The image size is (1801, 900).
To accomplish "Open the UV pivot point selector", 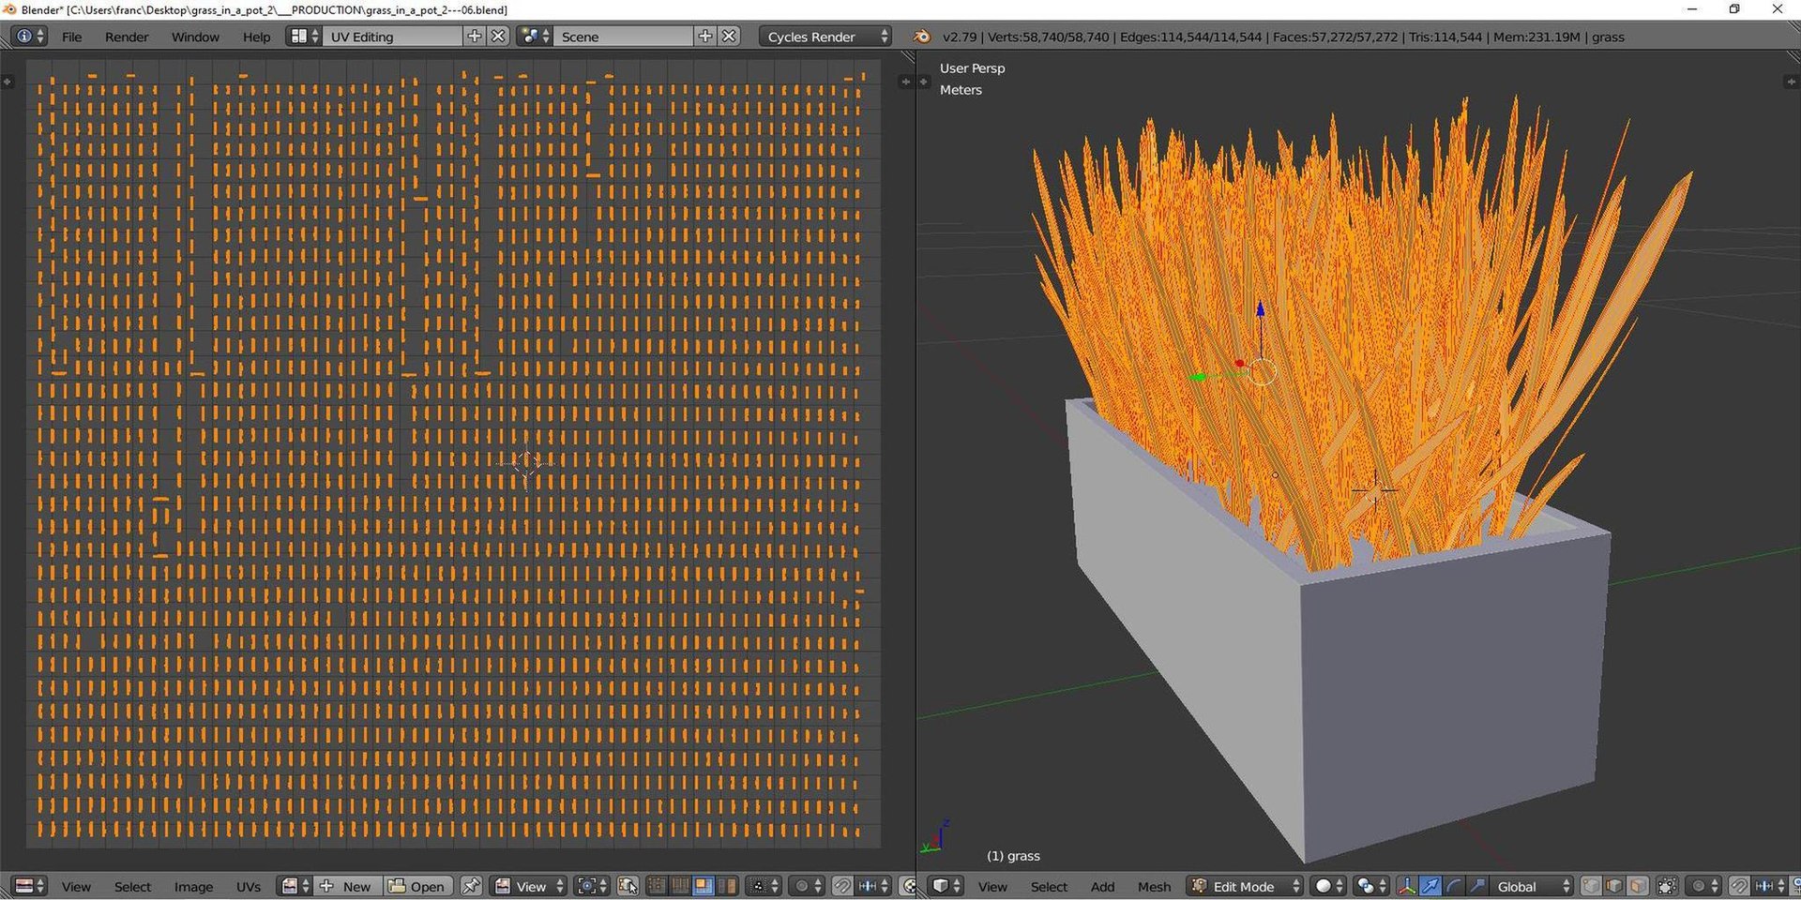I will [592, 886].
